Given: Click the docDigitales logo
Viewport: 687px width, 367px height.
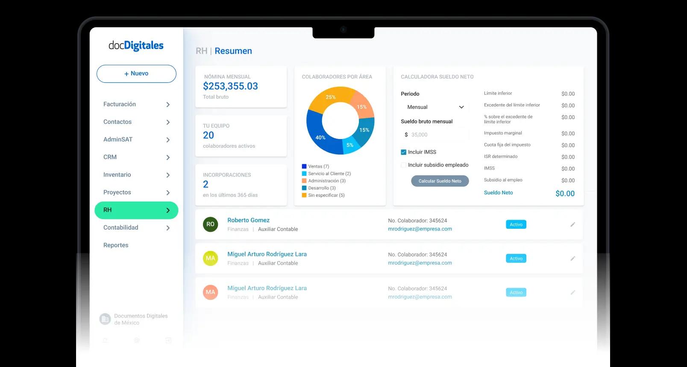Looking at the screenshot, I should pos(136,46).
